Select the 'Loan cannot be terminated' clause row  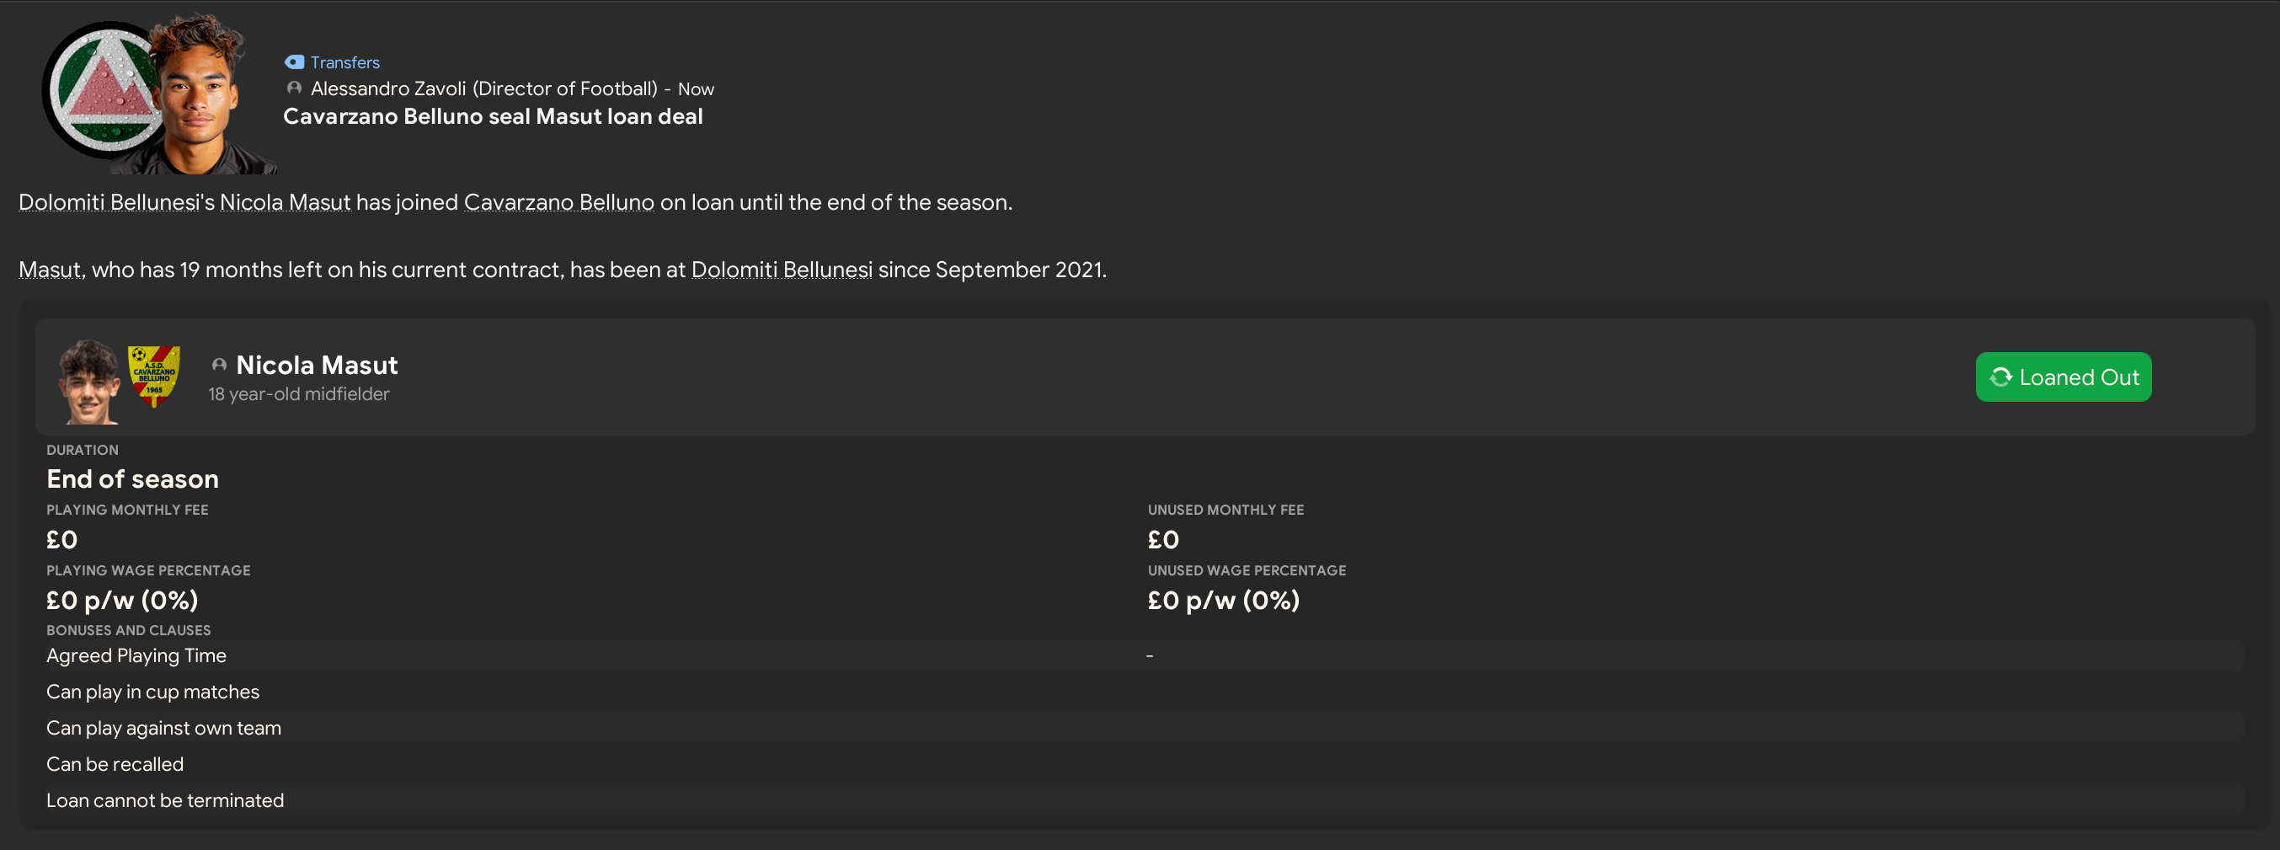pos(164,800)
